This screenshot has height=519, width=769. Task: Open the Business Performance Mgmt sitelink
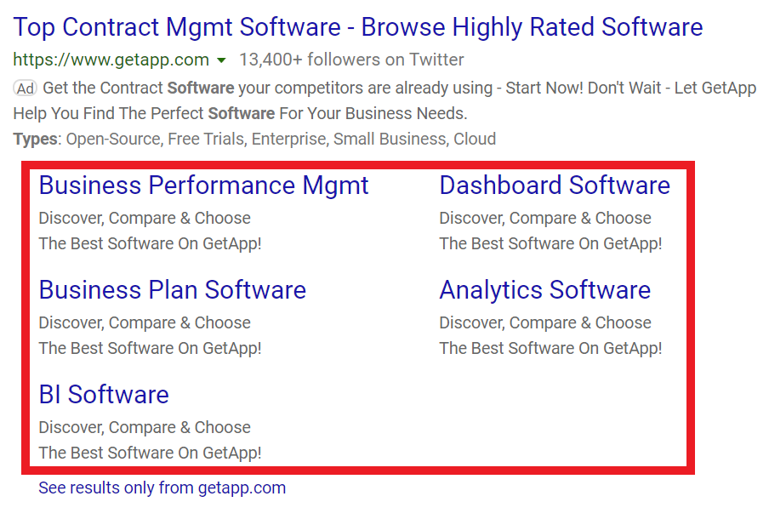204,185
